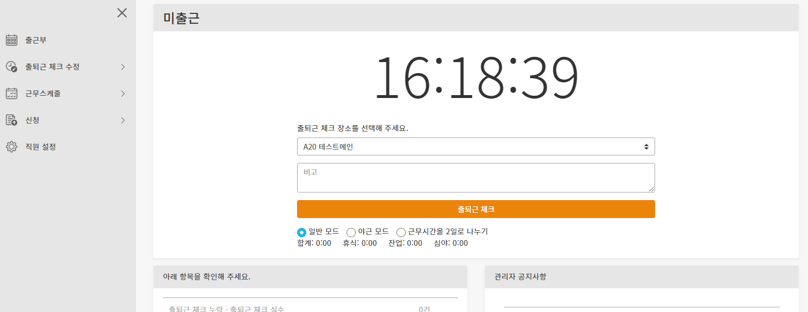This screenshot has height=312, width=808.
Task: Close the sidebar with the X icon
Action: point(122,13)
